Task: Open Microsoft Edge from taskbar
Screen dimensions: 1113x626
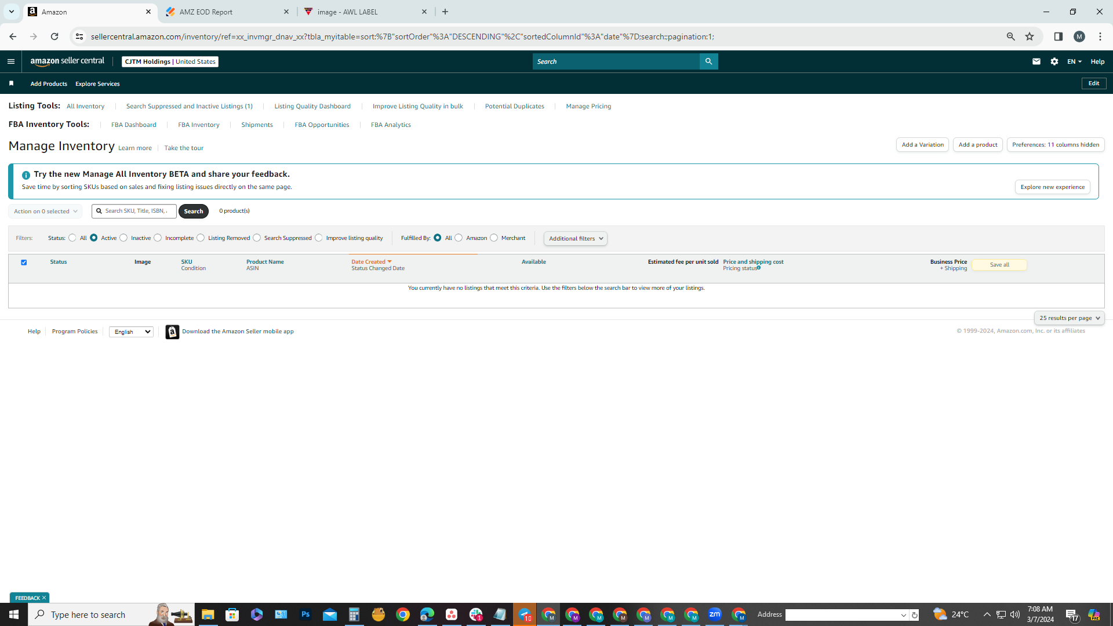Action: pyautogui.click(x=427, y=614)
